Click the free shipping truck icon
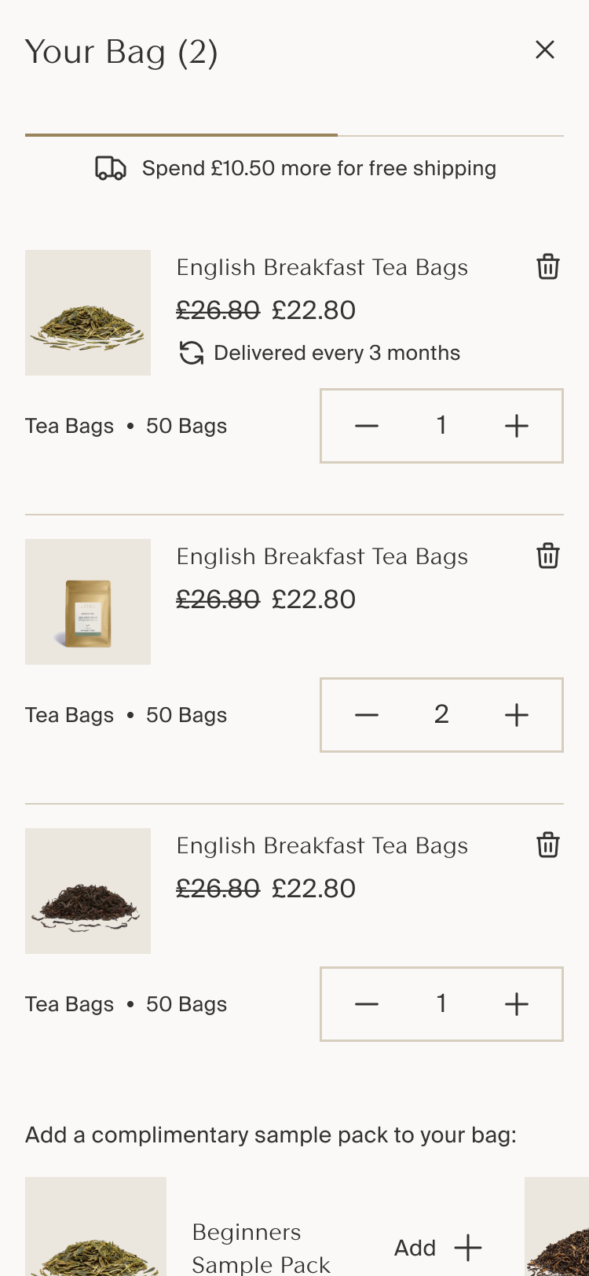This screenshot has width=589, height=1276. [111, 168]
